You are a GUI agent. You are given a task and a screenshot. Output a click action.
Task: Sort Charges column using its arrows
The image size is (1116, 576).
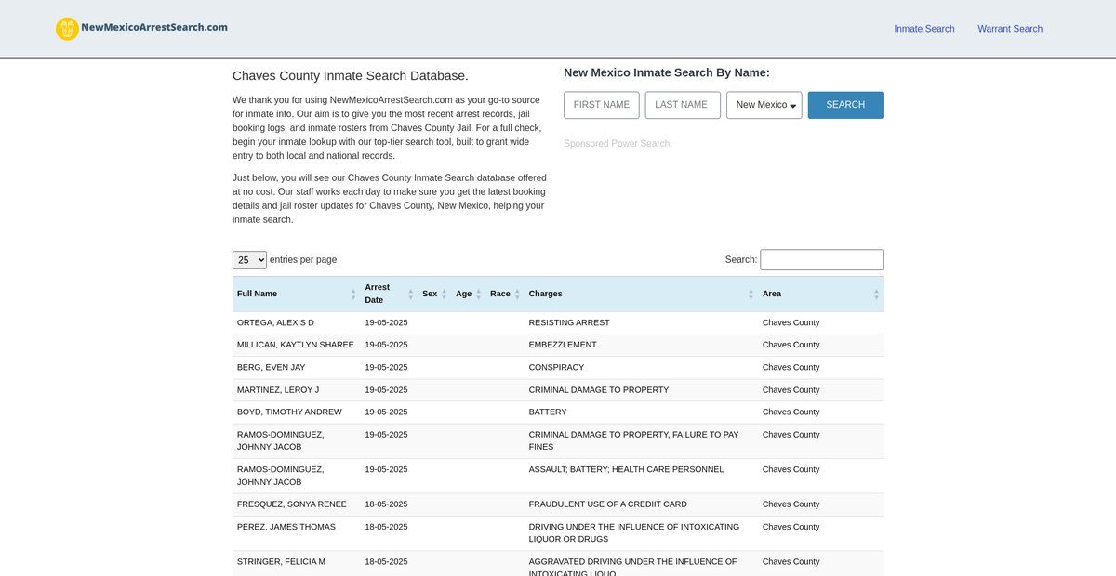pos(751,294)
